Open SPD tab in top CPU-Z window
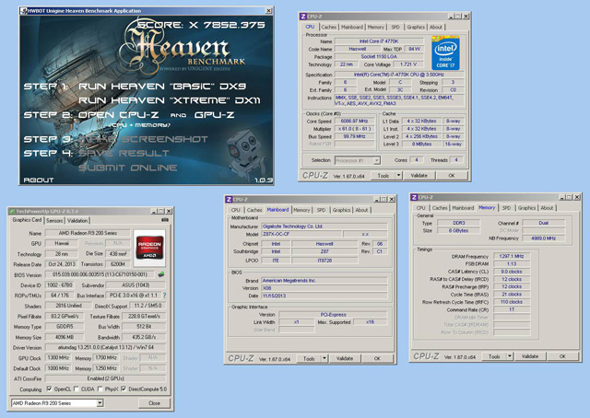590x418 pixels. pyautogui.click(x=395, y=27)
